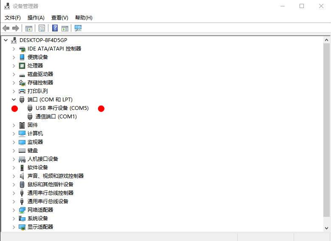Select the 声音、视频和游戏控制器 row label
This screenshot has height=241, width=331.
click(56, 176)
